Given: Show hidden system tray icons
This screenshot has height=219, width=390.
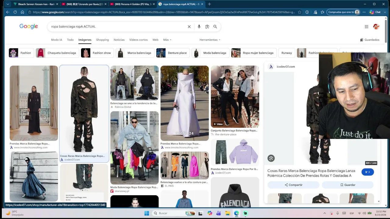Looking at the screenshot, I should tap(324, 213).
